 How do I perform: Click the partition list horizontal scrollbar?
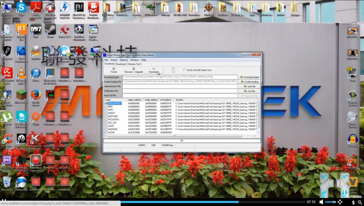[x=180, y=136]
